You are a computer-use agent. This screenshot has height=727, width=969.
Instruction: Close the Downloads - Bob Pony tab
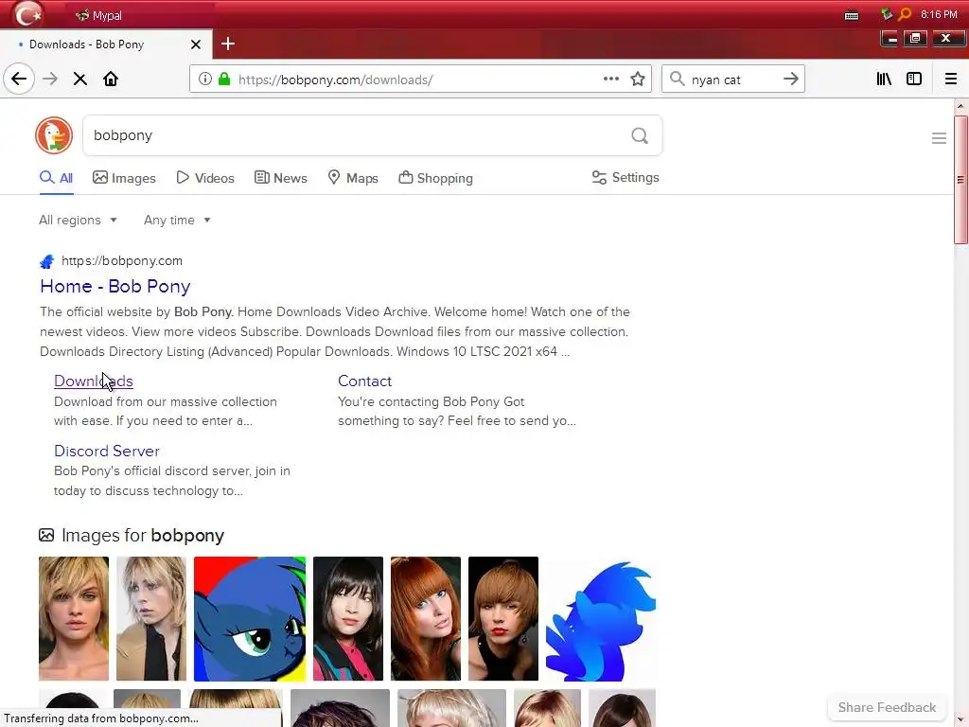196,44
